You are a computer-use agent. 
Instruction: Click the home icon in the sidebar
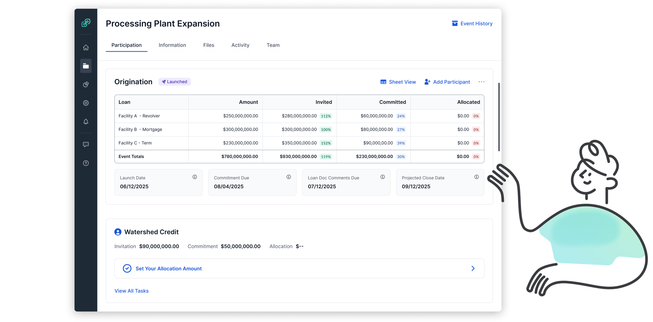point(86,48)
